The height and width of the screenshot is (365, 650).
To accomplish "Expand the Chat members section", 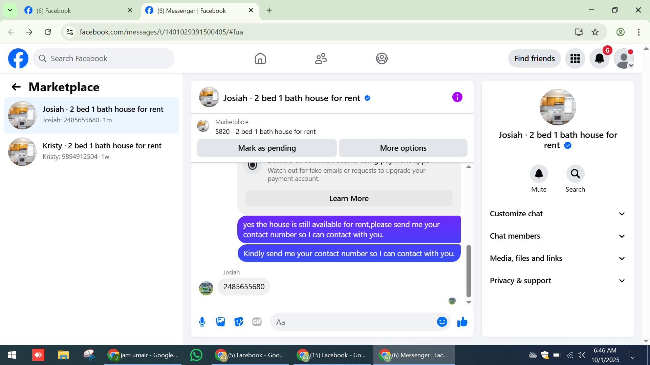I will click(557, 236).
